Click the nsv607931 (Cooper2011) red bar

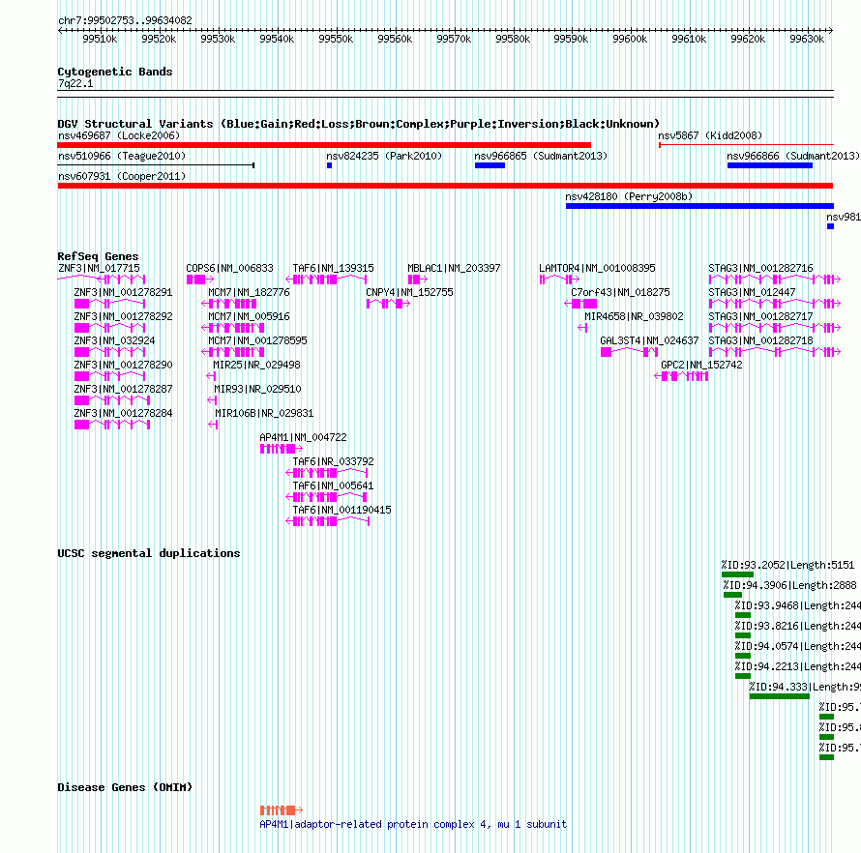445,186
